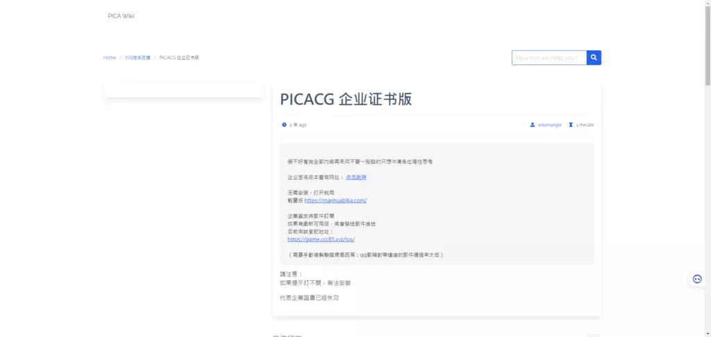The height and width of the screenshot is (337, 711).
Task: Click the clock icon beside post date
Action: click(284, 125)
